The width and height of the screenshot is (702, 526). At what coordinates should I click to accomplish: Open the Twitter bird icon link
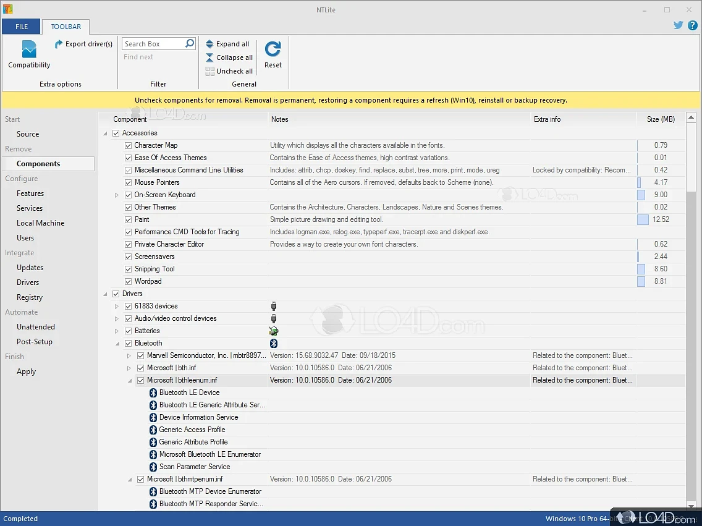[678, 26]
